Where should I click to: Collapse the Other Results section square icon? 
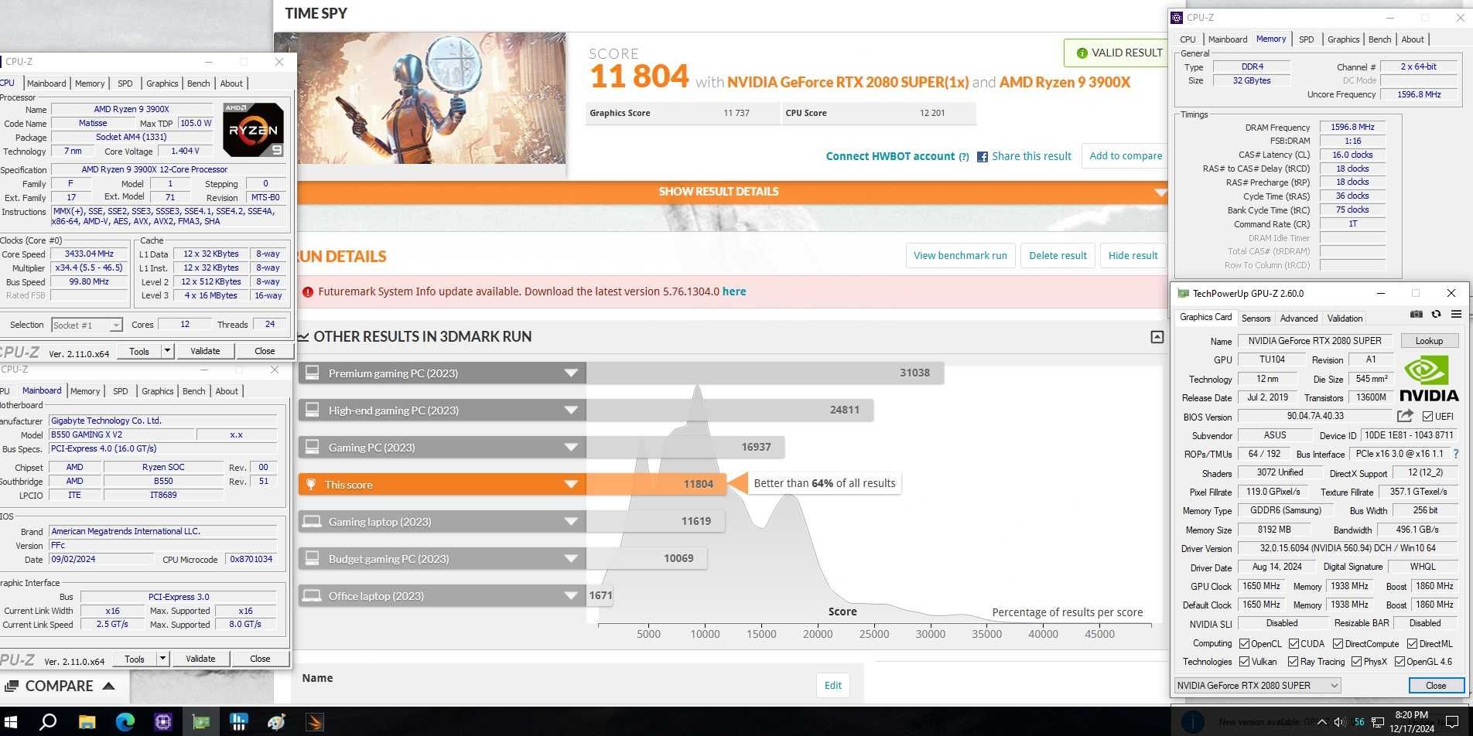1157,337
